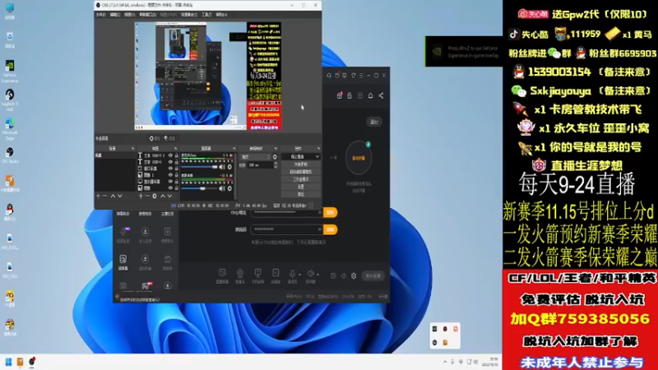Toggle visibility of 显示器采集 source
This screenshot has height=370, width=658.
pos(170,182)
